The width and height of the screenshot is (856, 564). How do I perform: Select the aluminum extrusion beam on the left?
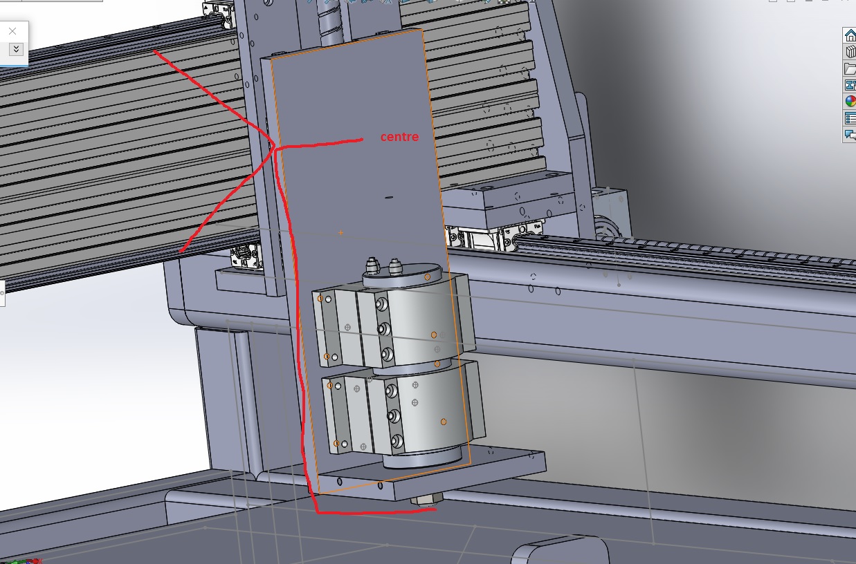click(104, 152)
